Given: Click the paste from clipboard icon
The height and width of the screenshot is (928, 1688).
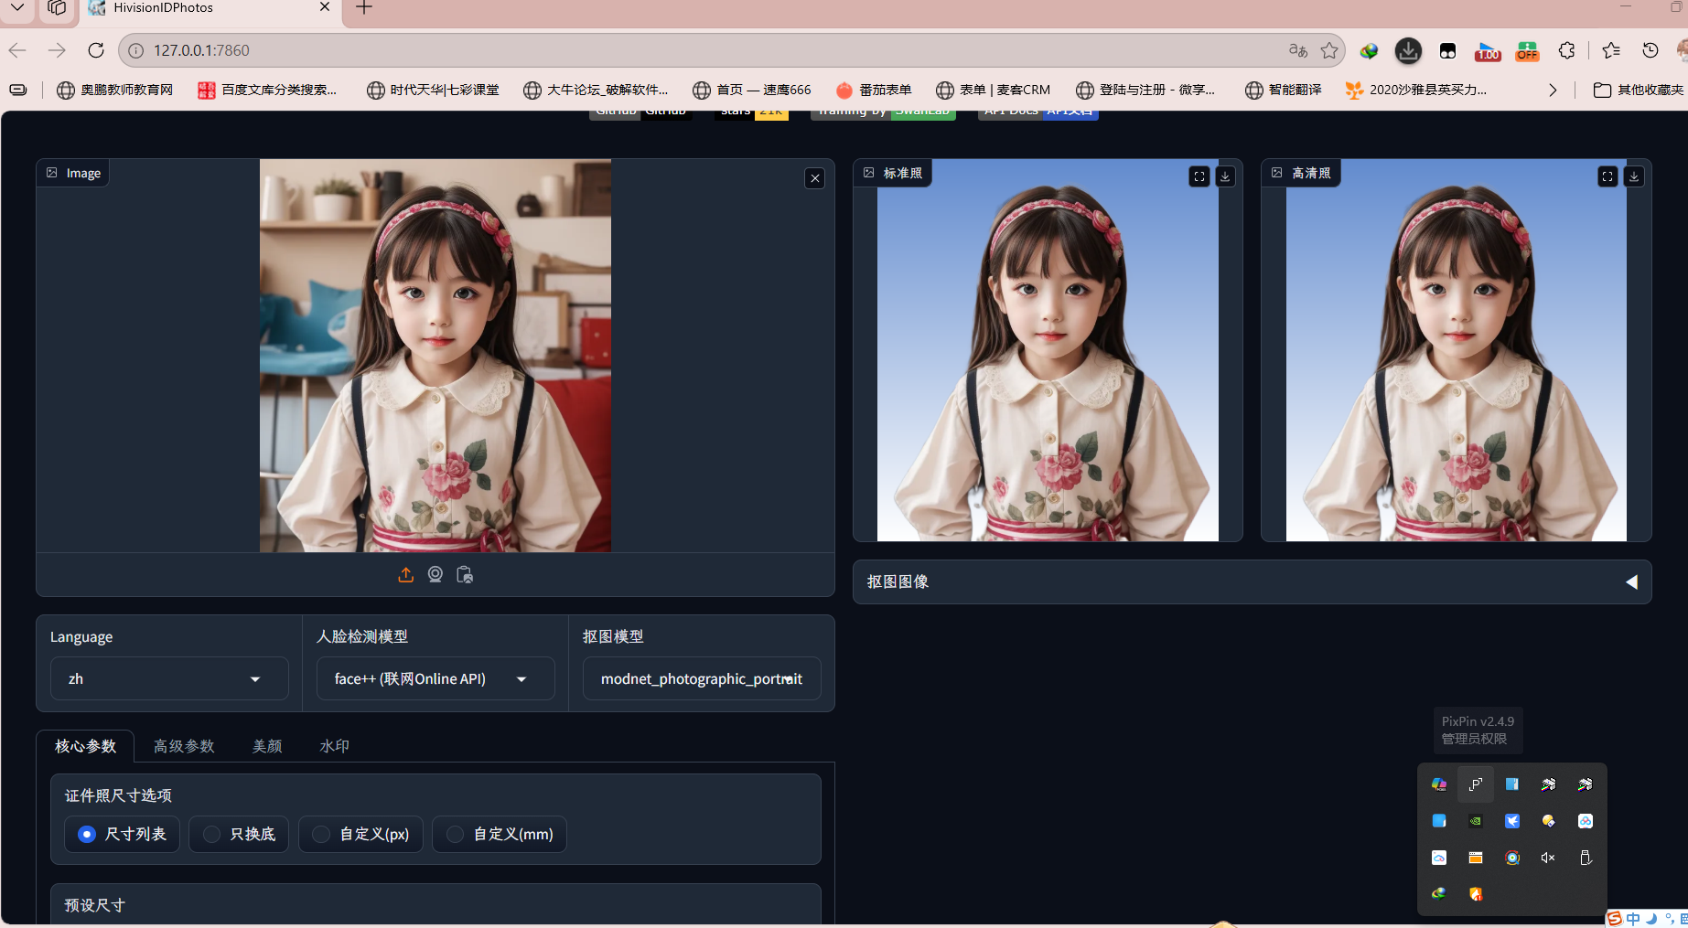Looking at the screenshot, I should pos(465,575).
